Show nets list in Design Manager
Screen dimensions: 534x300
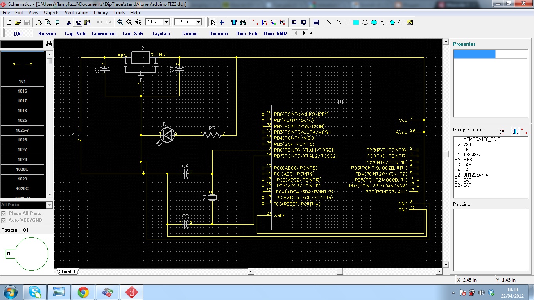pos(524,131)
